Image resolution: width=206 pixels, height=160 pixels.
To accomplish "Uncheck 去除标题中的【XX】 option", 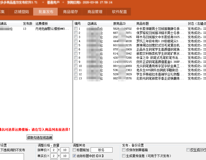I will click(74, 156).
